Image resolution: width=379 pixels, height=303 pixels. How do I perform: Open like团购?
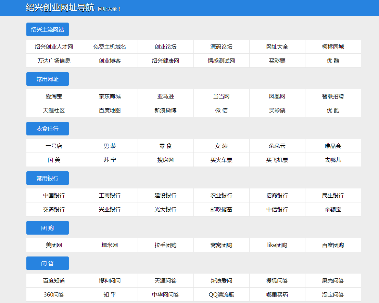(x=277, y=245)
